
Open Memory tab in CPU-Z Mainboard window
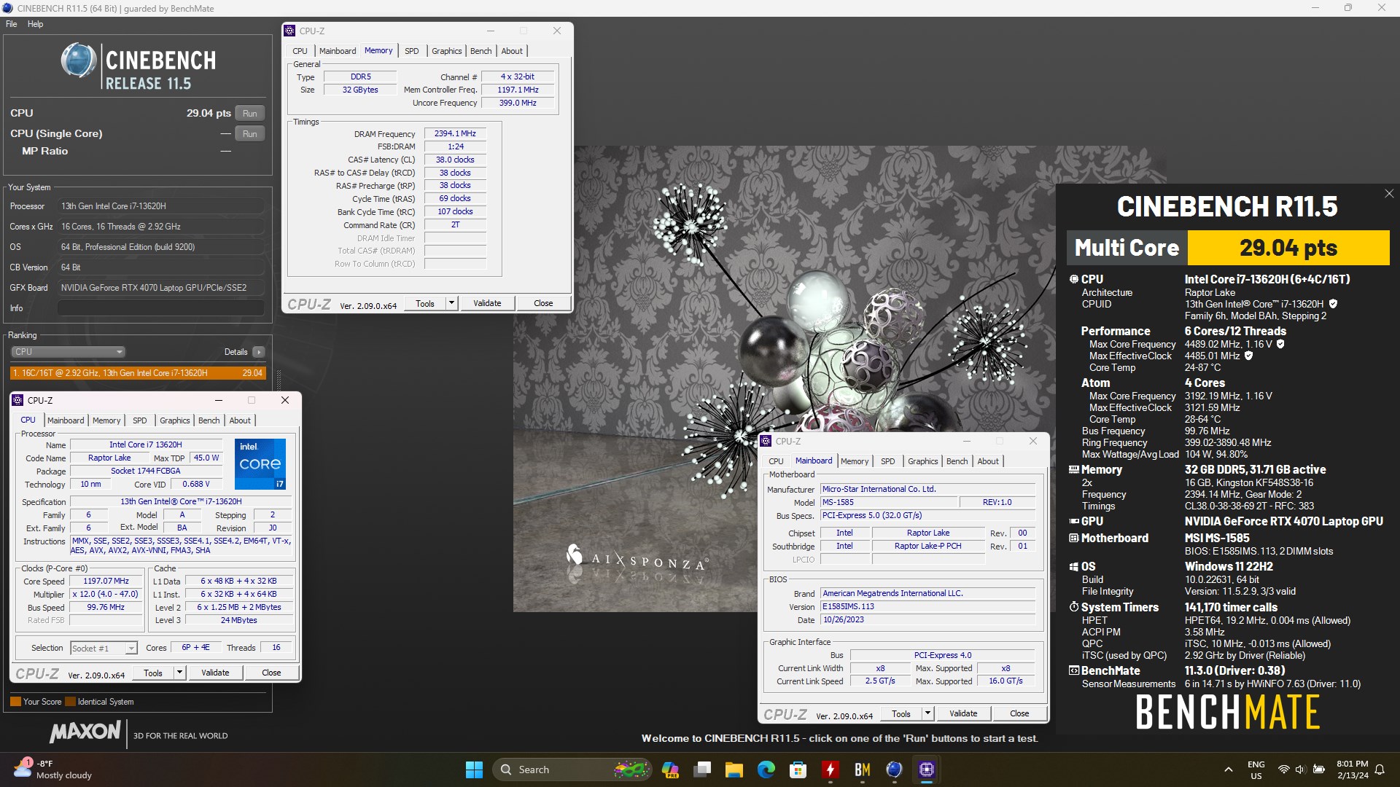(855, 461)
